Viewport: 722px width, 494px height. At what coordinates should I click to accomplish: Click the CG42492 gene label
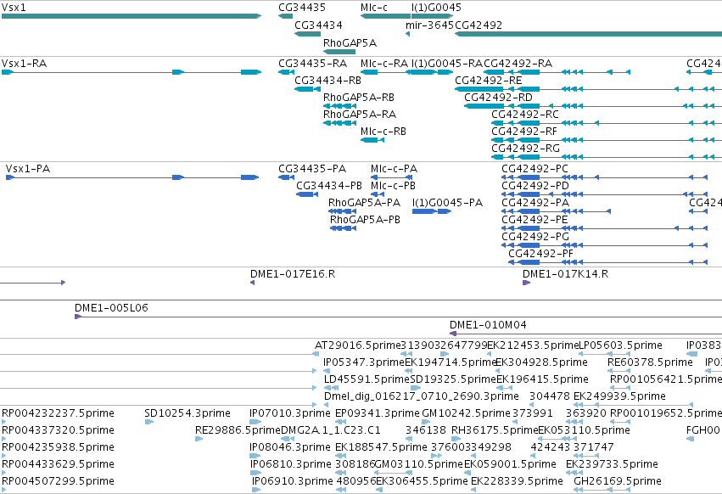pyautogui.click(x=479, y=25)
